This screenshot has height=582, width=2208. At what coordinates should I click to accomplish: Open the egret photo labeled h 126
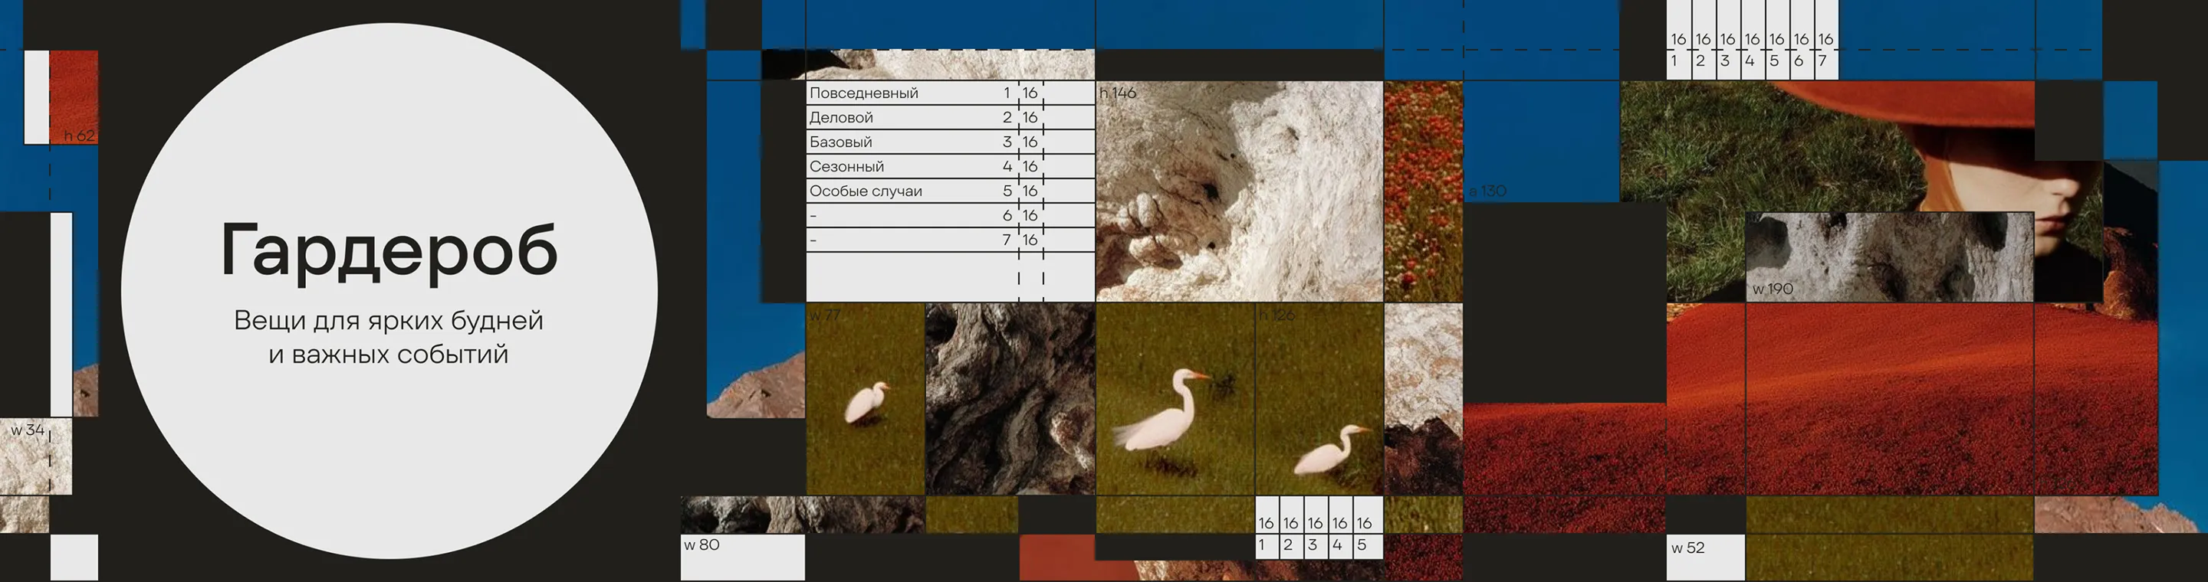tap(1320, 399)
